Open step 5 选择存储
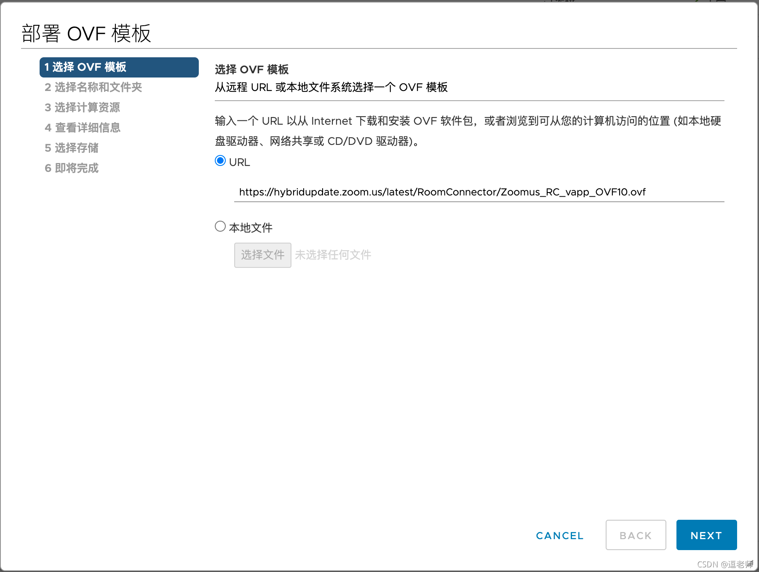Screen dimensions: 759x572 [x=72, y=148]
